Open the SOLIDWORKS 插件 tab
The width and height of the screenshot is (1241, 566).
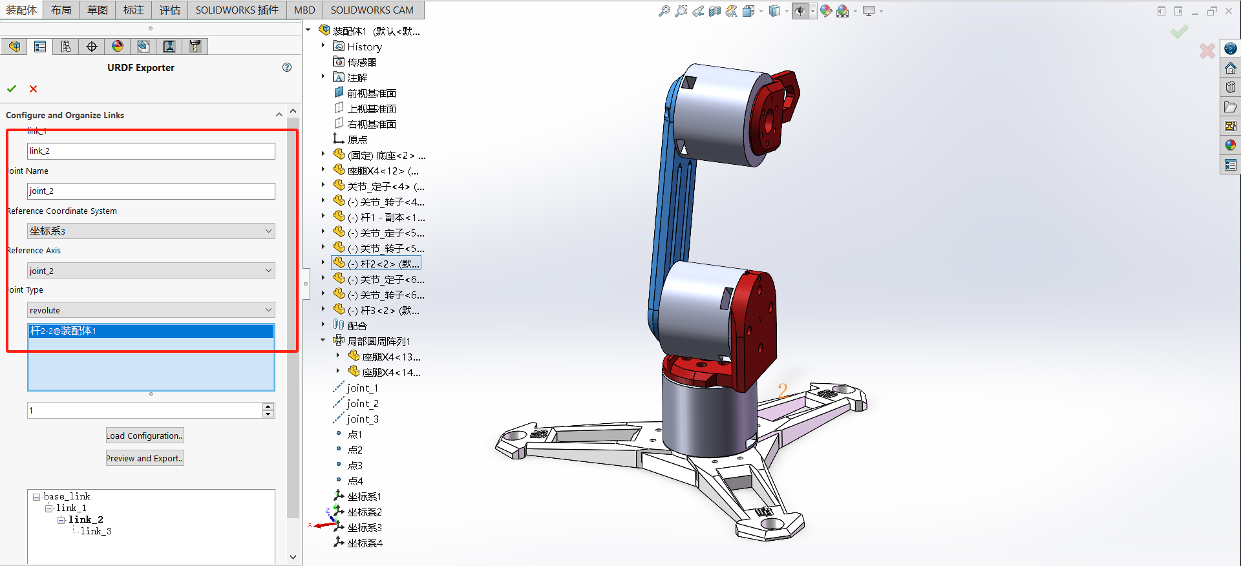pos(237,10)
